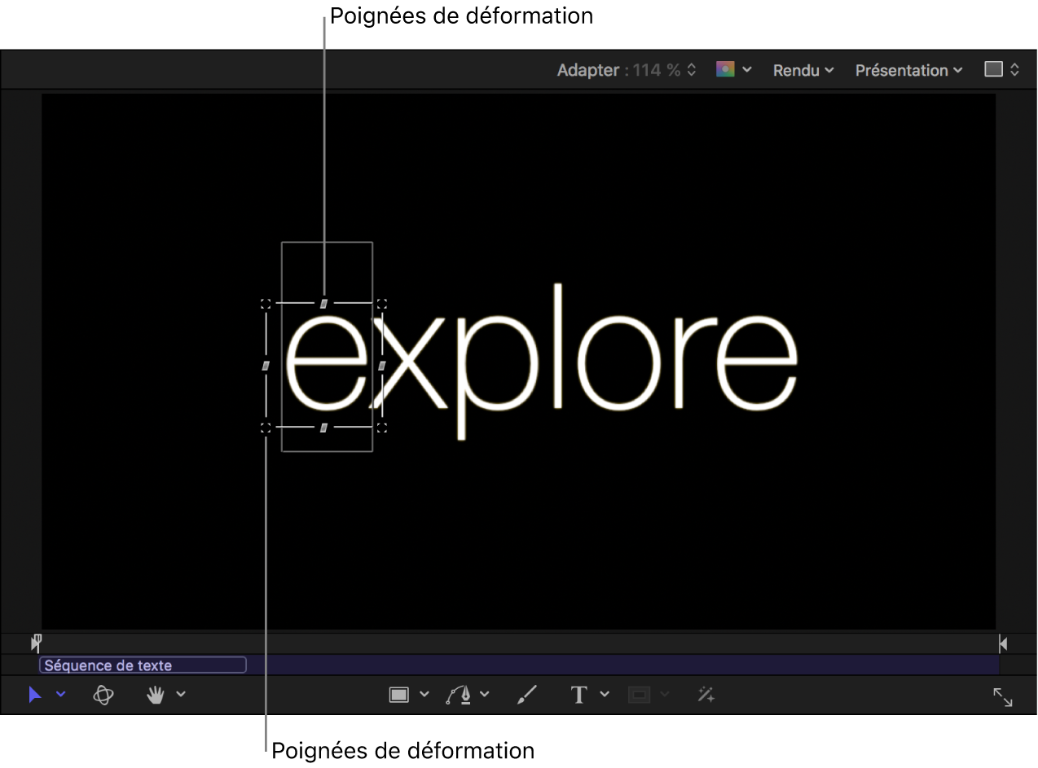
Task: Choose the 3D Transform orbit tool
Action: tap(103, 695)
